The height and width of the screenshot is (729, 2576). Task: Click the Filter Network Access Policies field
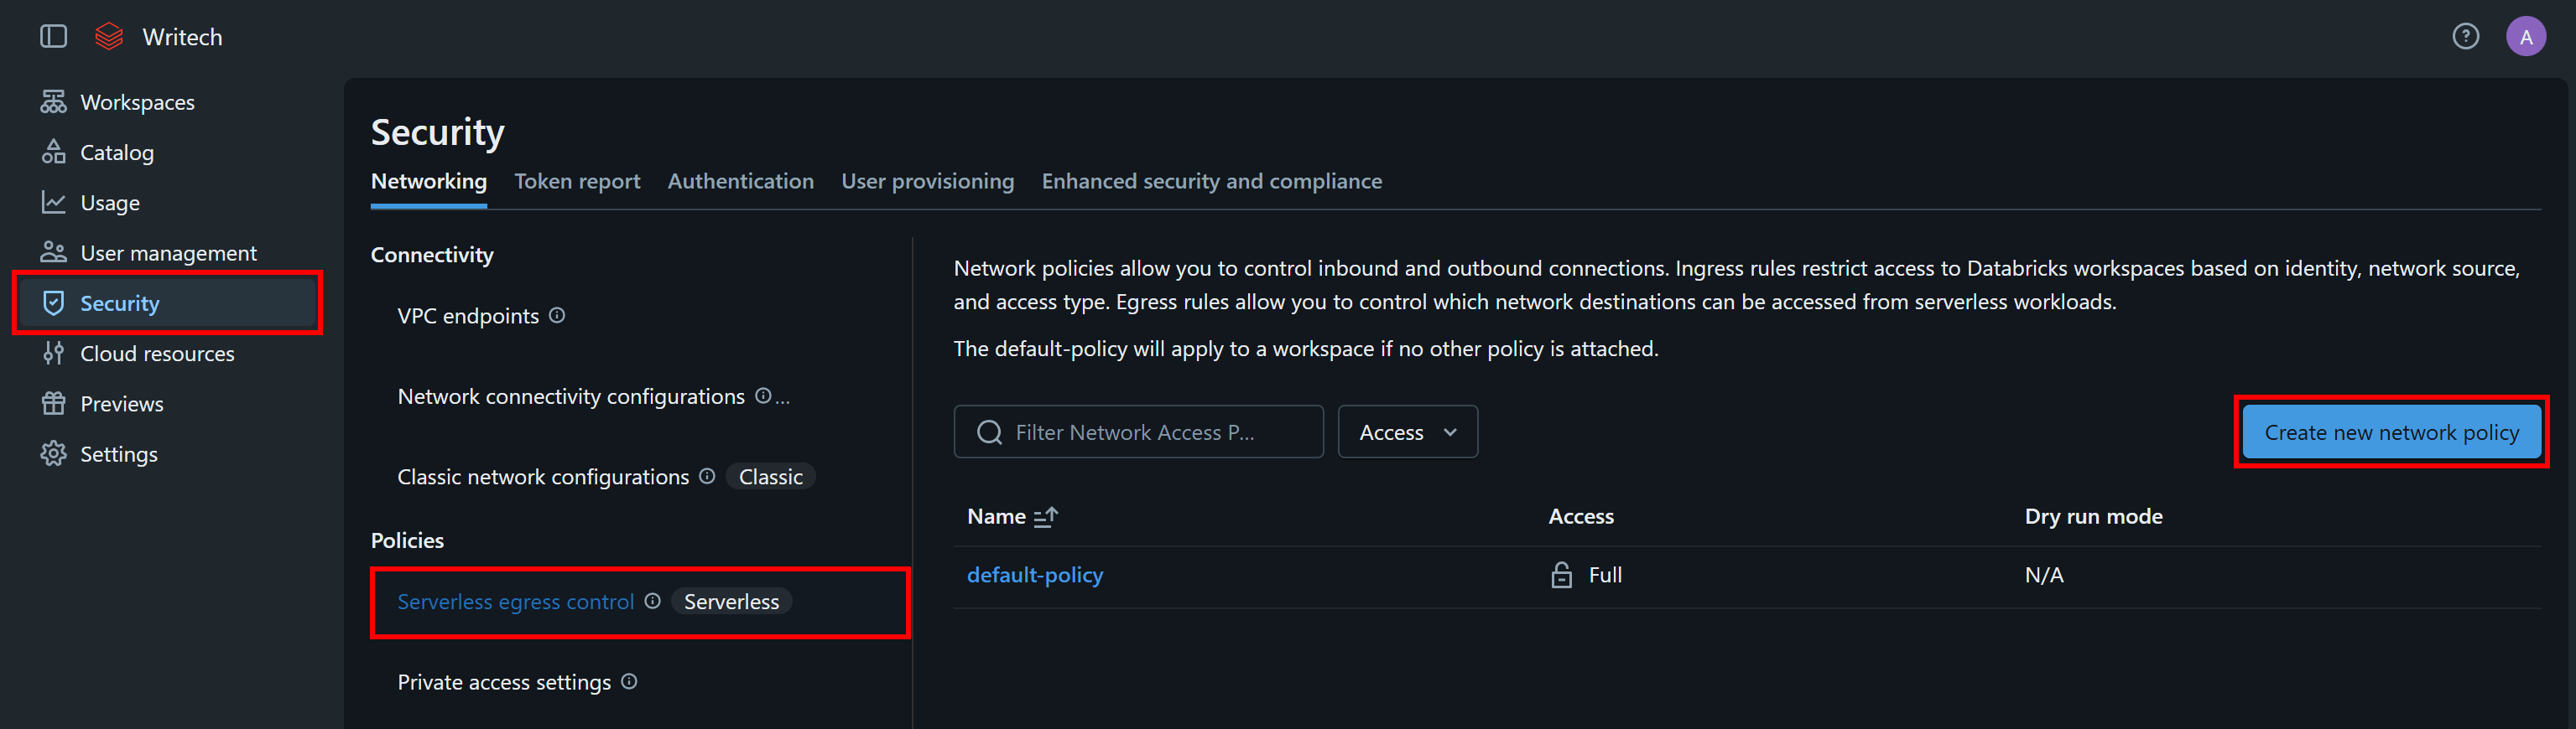coord(1138,432)
